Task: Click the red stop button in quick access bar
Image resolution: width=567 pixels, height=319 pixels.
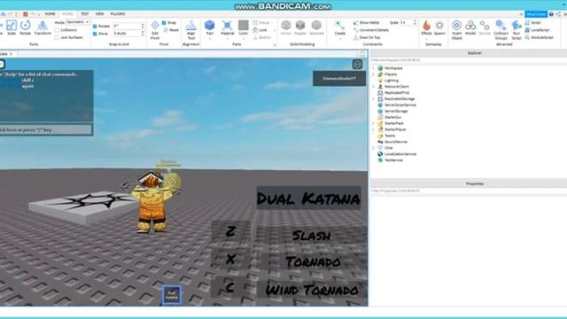Action: [x=26, y=14]
